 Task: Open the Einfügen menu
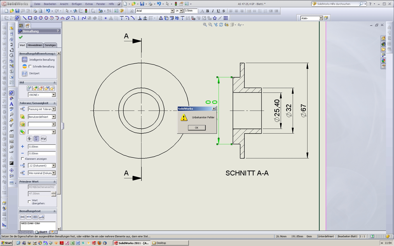coord(77,4)
